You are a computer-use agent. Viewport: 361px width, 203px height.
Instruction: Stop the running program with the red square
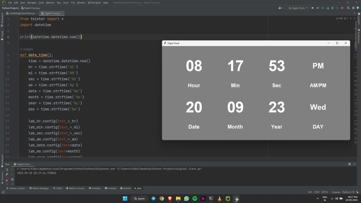tap(342, 8)
